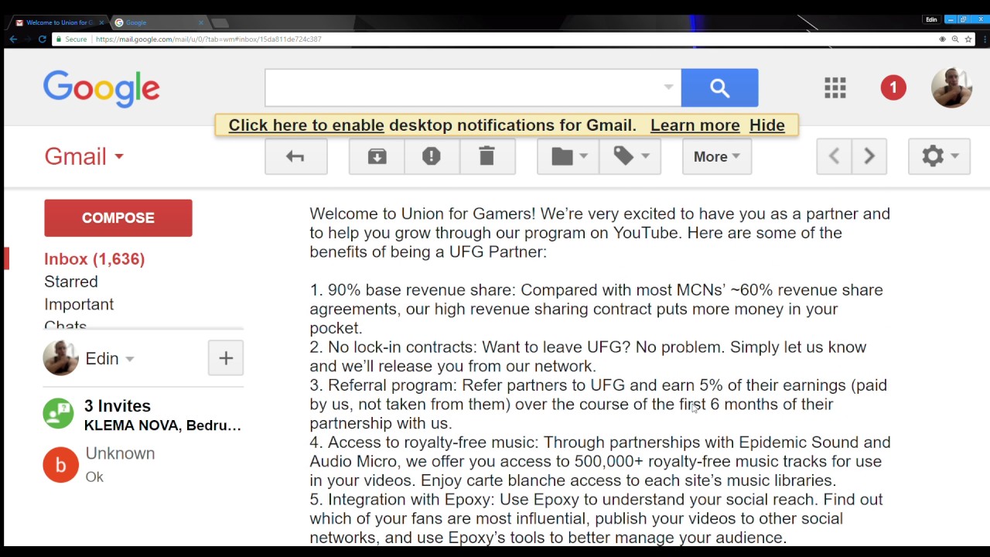990x557 pixels.
Task: Show search options dropdown arrow
Action: click(668, 87)
